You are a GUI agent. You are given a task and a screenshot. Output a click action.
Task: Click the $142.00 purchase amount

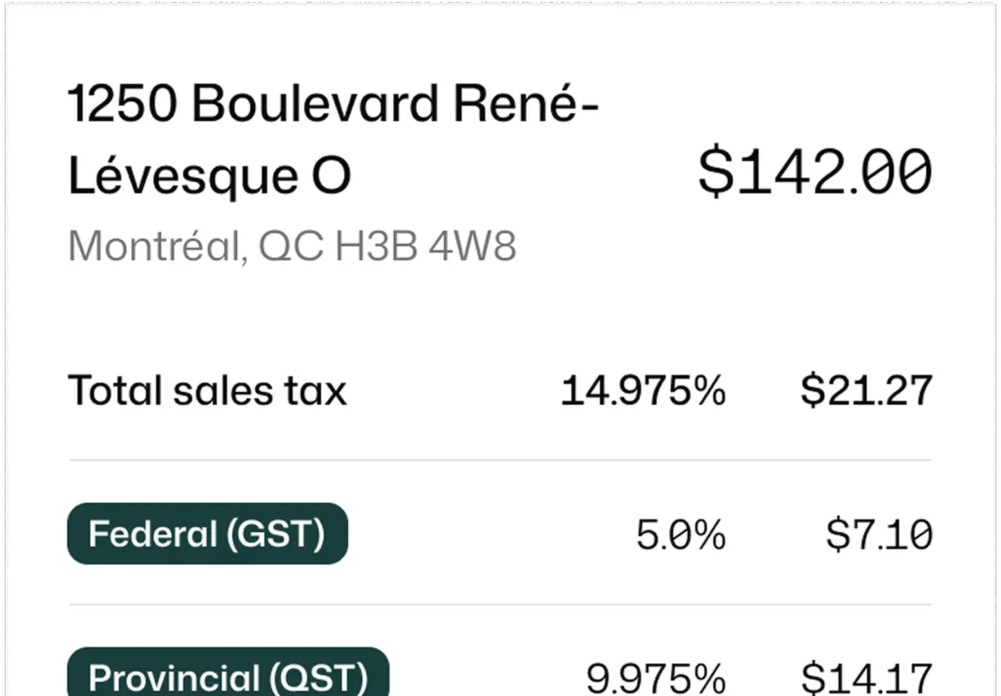coord(815,171)
